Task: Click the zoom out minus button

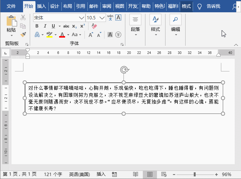Action: (x=174, y=175)
